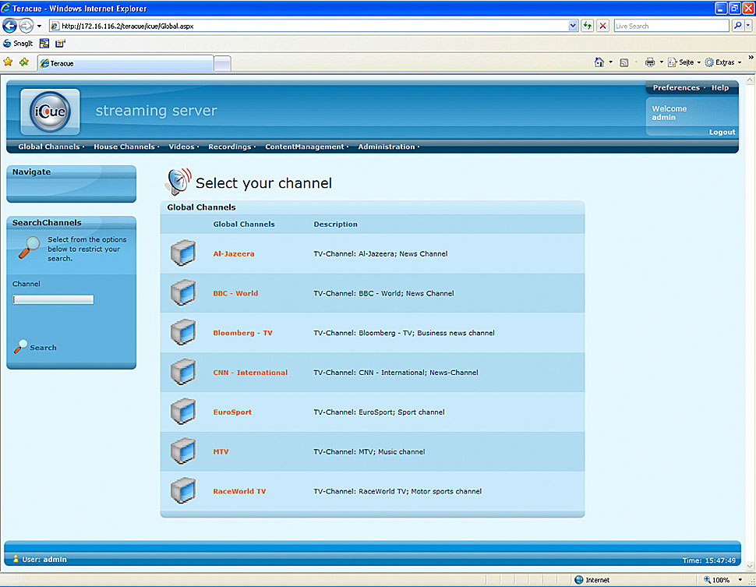The height and width of the screenshot is (587, 756).
Task: Open the Administration menu
Action: click(x=387, y=147)
